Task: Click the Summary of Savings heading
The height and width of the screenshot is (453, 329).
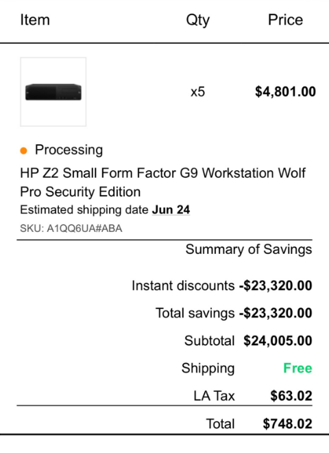Action: point(249,249)
